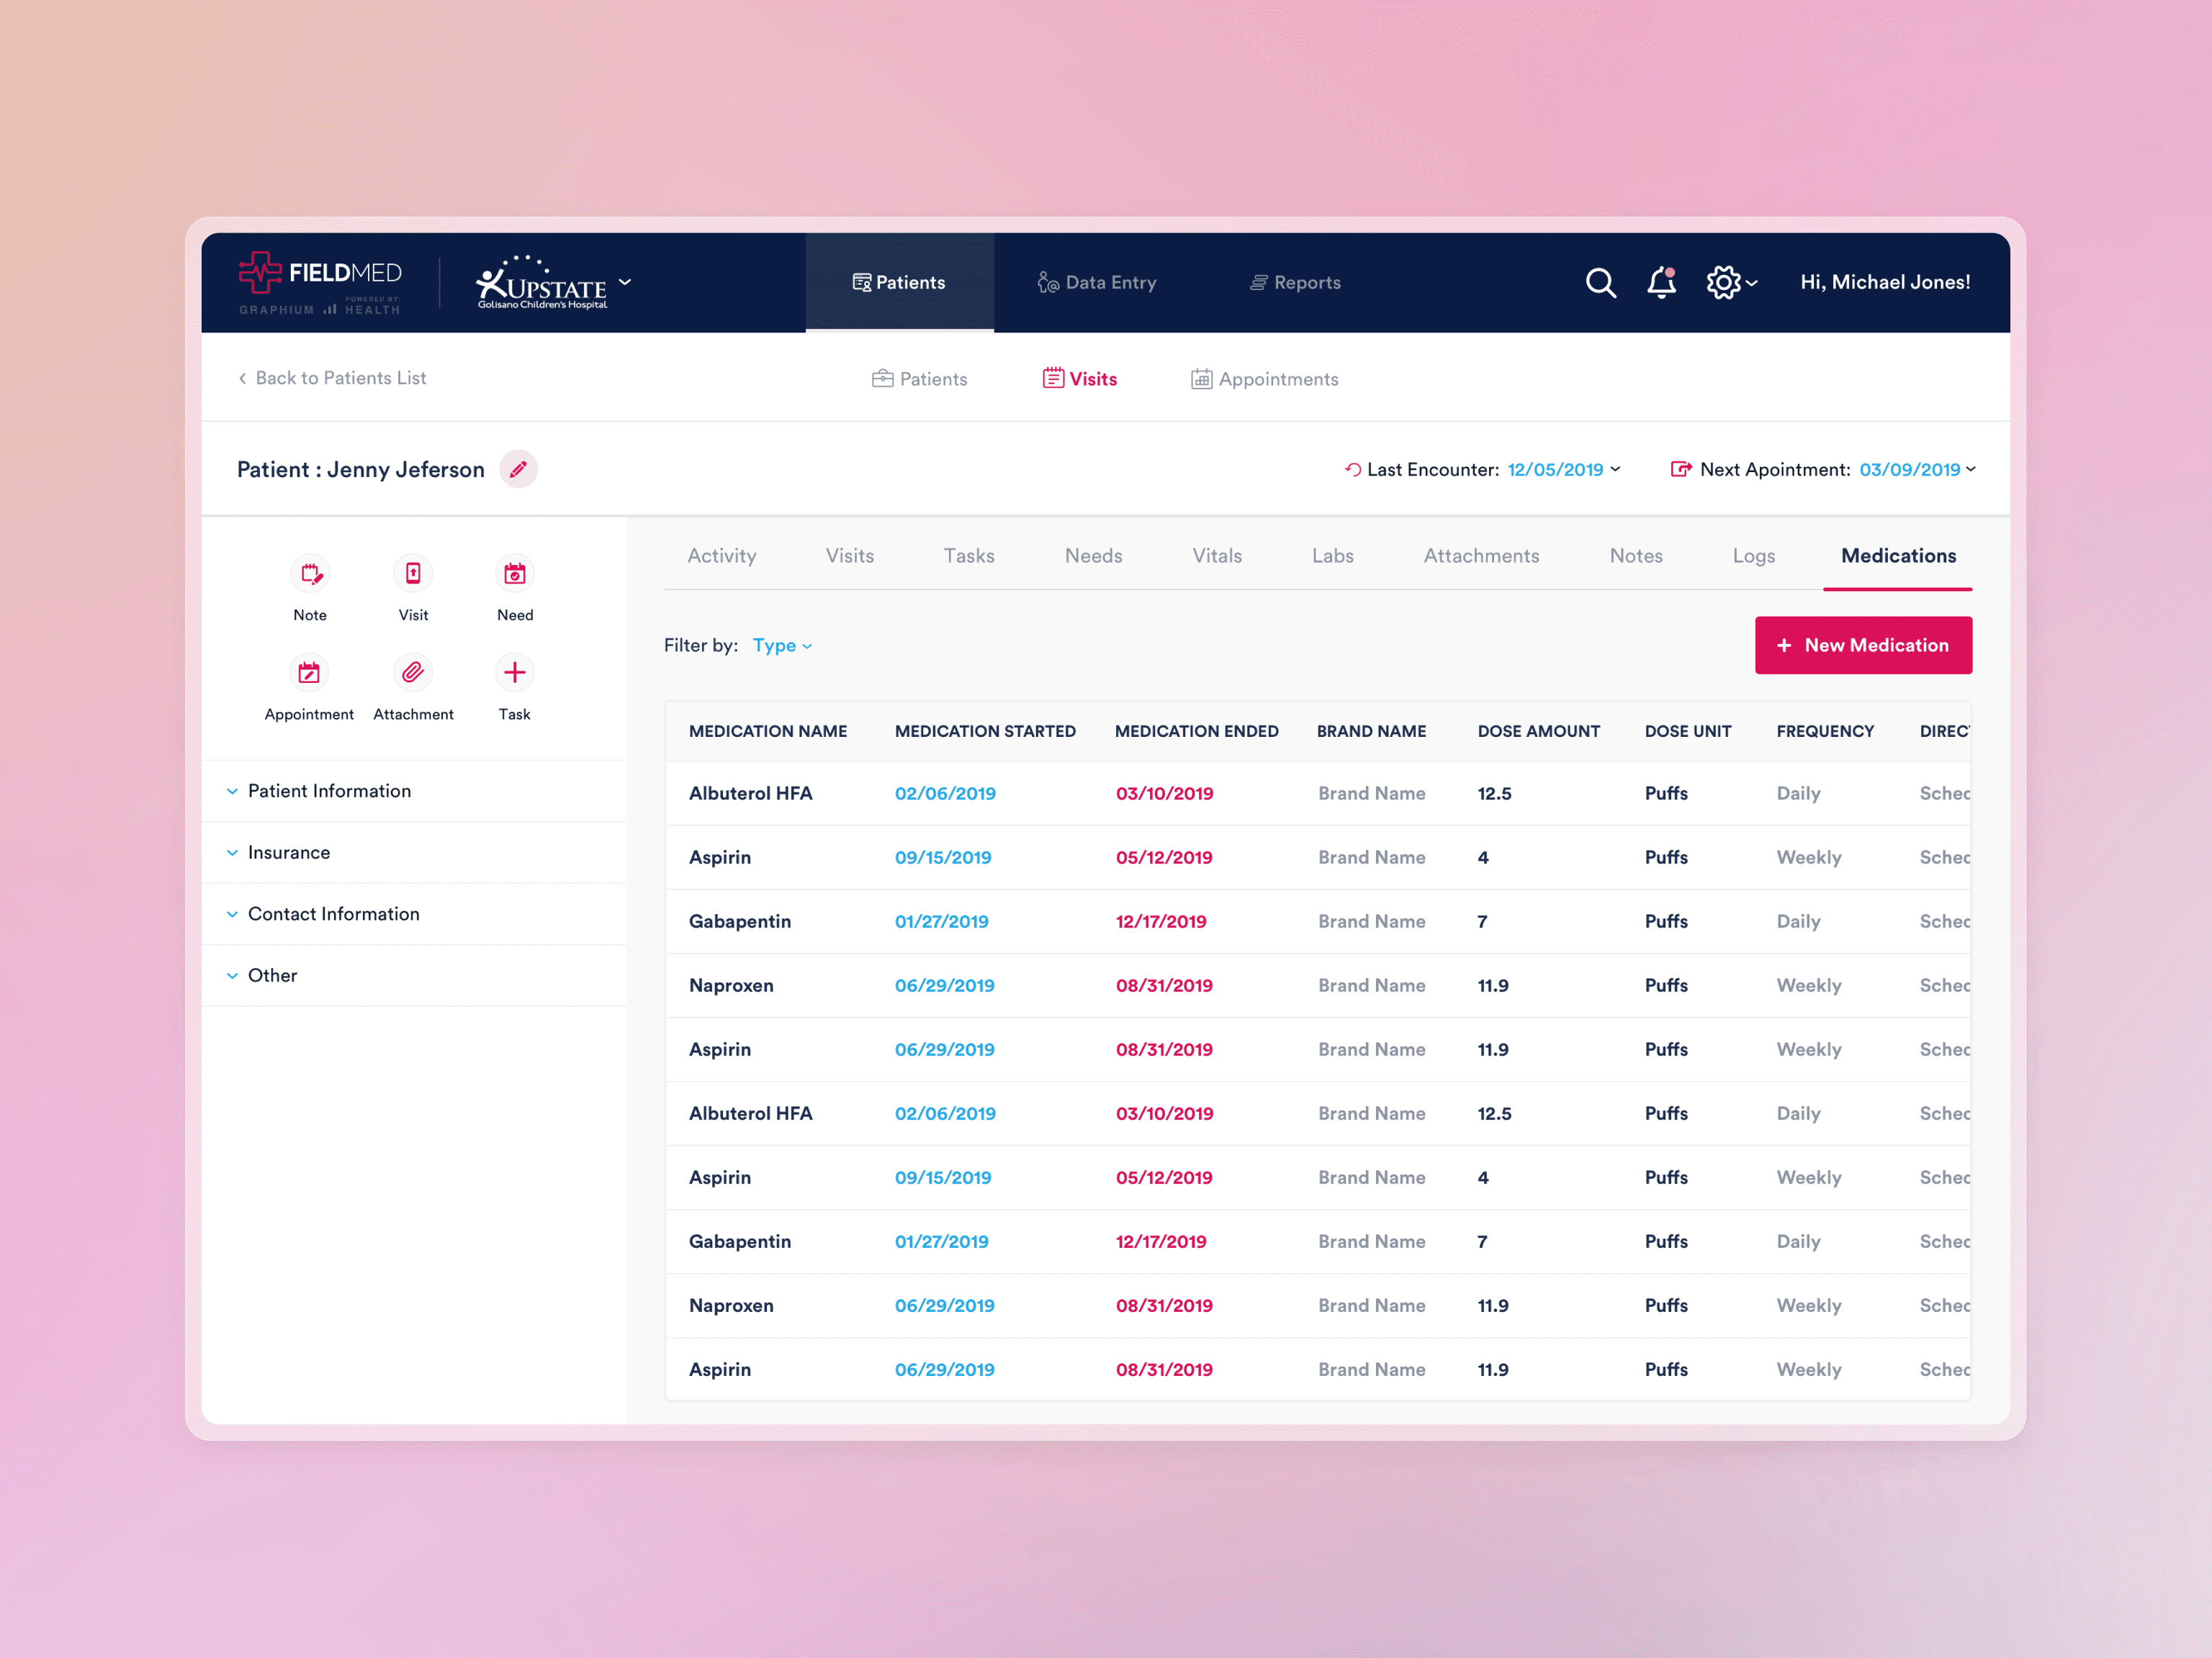
Task: Expand the Patient Information section
Action: click(x=329, y=791)
